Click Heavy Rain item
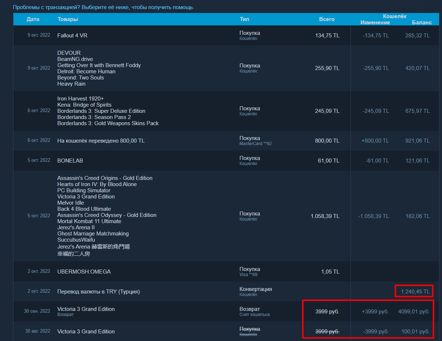 click(71, 84)
